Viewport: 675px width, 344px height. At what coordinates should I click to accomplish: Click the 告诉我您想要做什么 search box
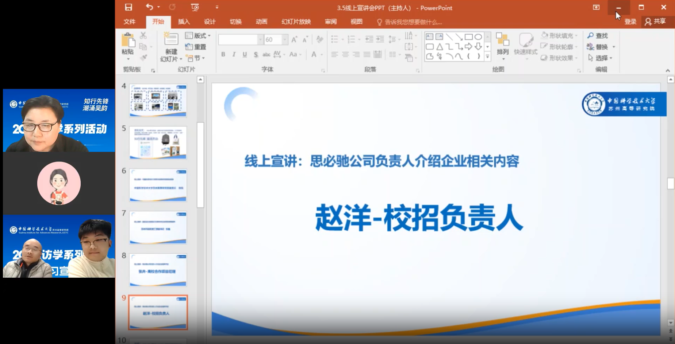click(x=410, y=22)
